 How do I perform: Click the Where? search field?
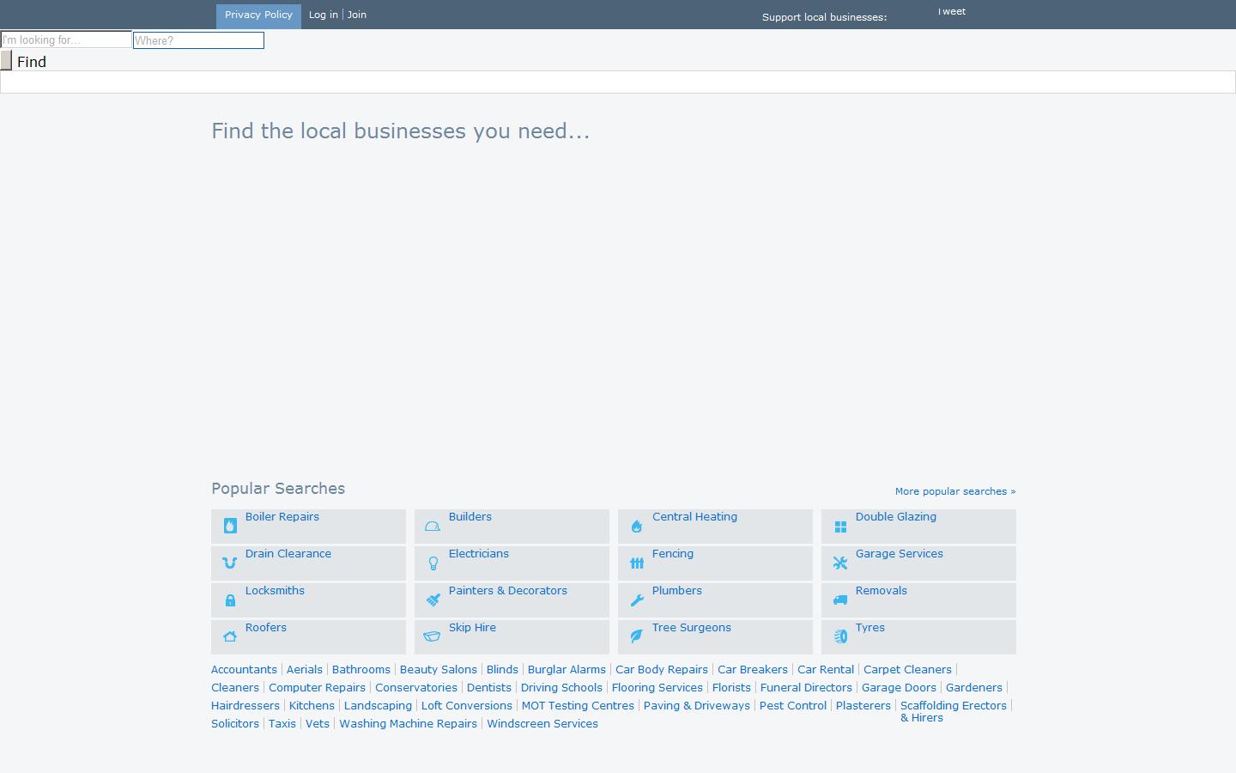tap(197, 40)
